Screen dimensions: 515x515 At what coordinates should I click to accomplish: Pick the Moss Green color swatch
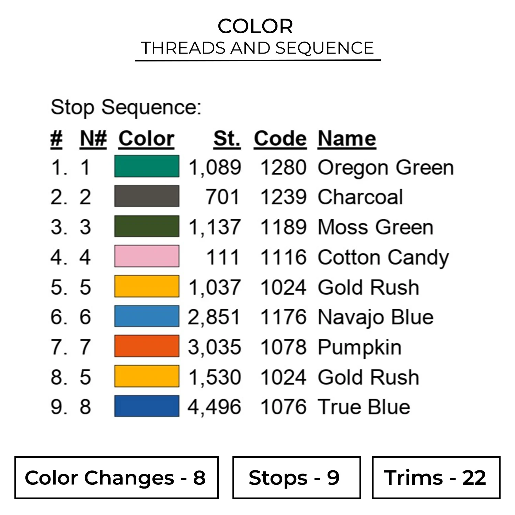[147, 226]
